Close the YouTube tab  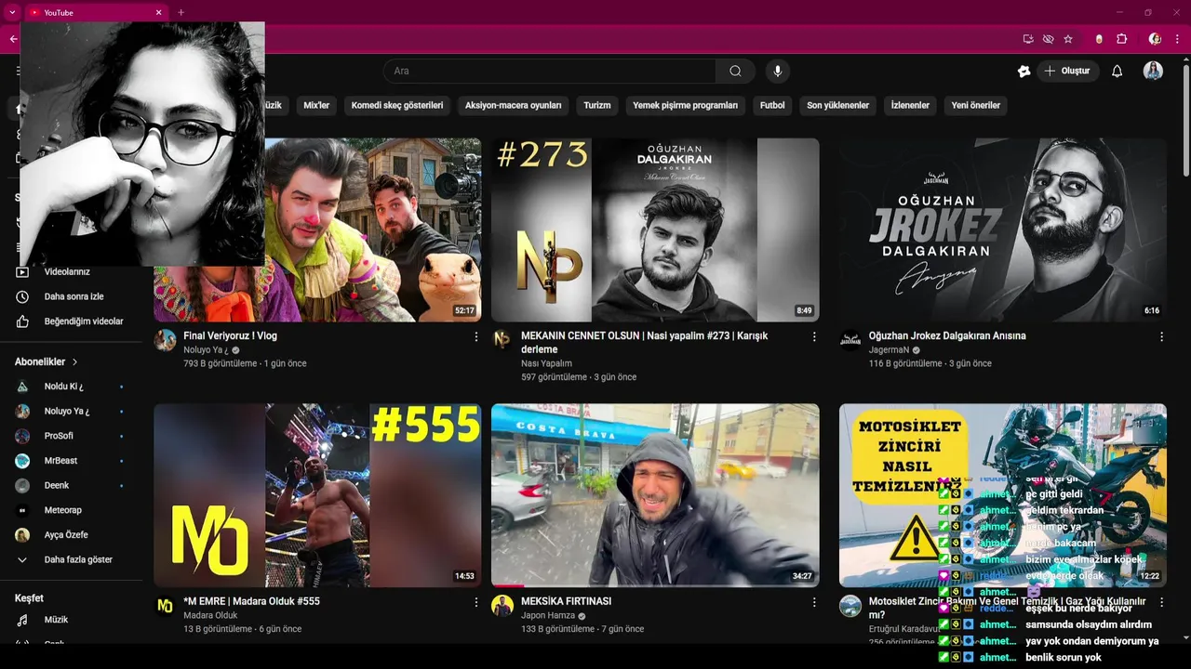pos(158,12)
